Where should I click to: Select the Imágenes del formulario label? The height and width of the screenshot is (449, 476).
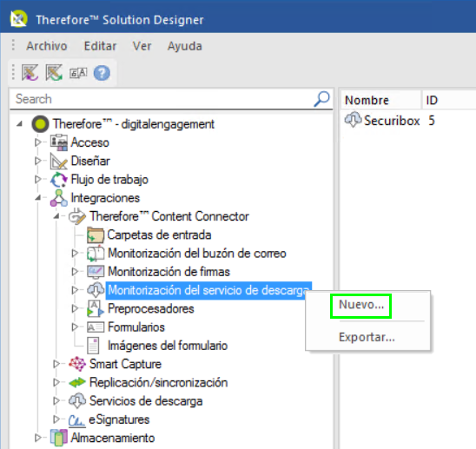click(168, 346)
